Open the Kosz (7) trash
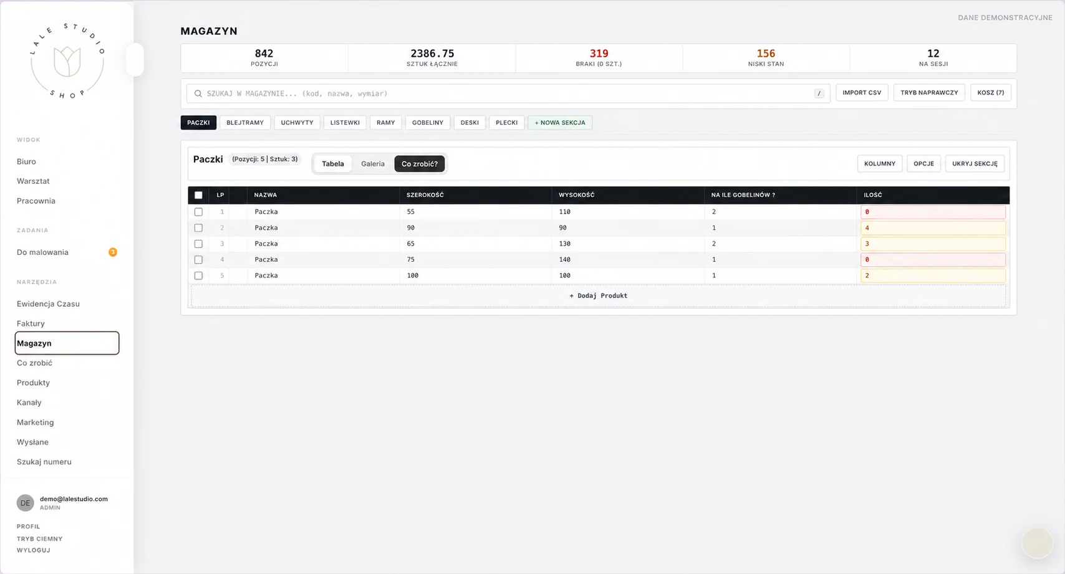This screenshot has width=1065, height=574. (x=991, y=93)
